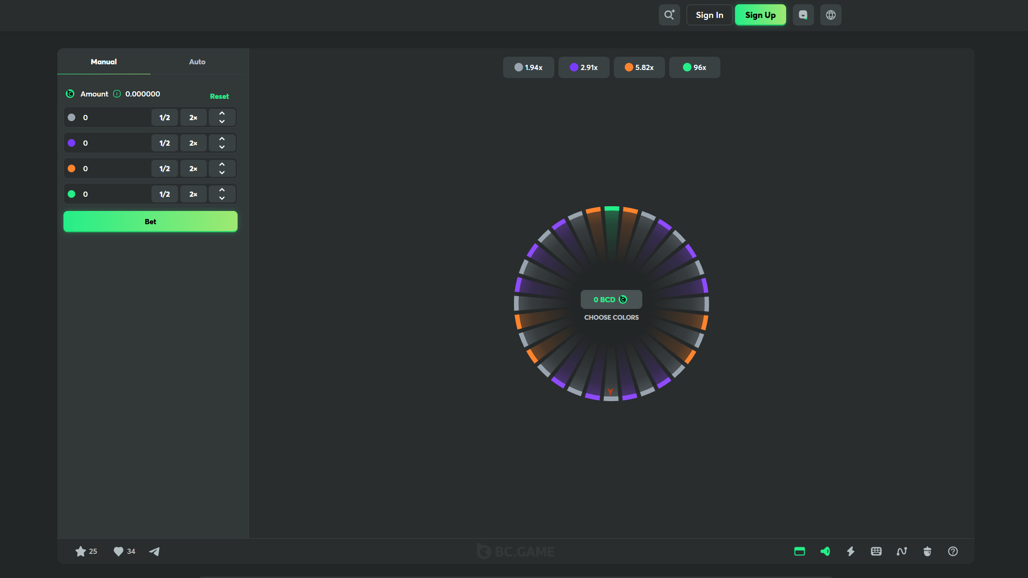Adjust green bet with stepper arrows
Screen dimensions: 1028x578
[x=222, y=194]
